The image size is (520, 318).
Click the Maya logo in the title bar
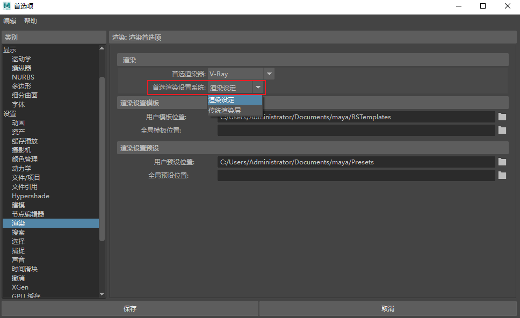click(8, 6)
